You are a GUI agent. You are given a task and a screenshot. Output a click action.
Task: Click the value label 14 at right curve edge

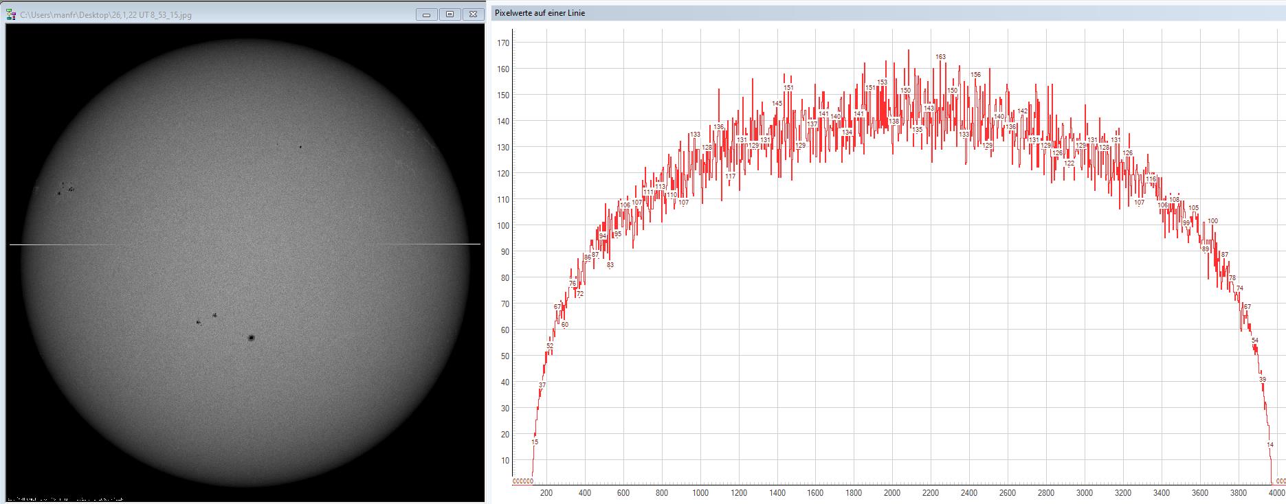coord(1270,445)
